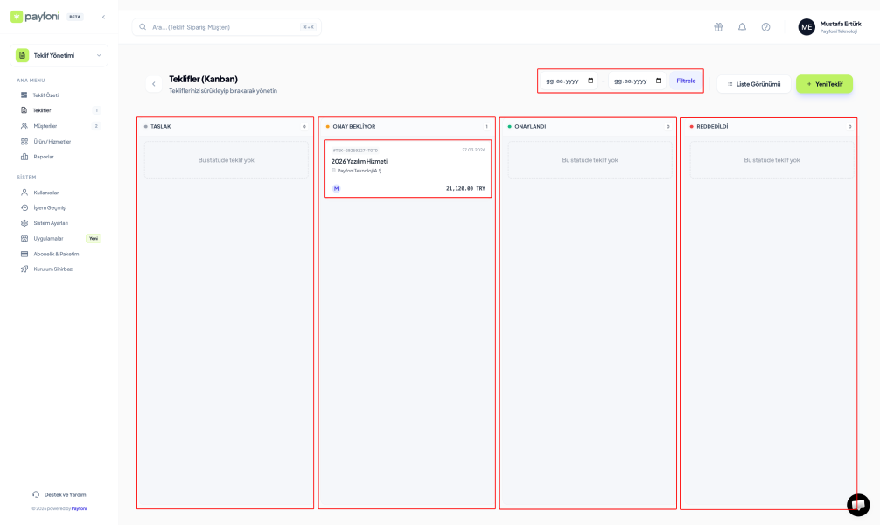Switch to Liste Görünümü
Viewport: 880px width, 525px height.
coord(753,84)
